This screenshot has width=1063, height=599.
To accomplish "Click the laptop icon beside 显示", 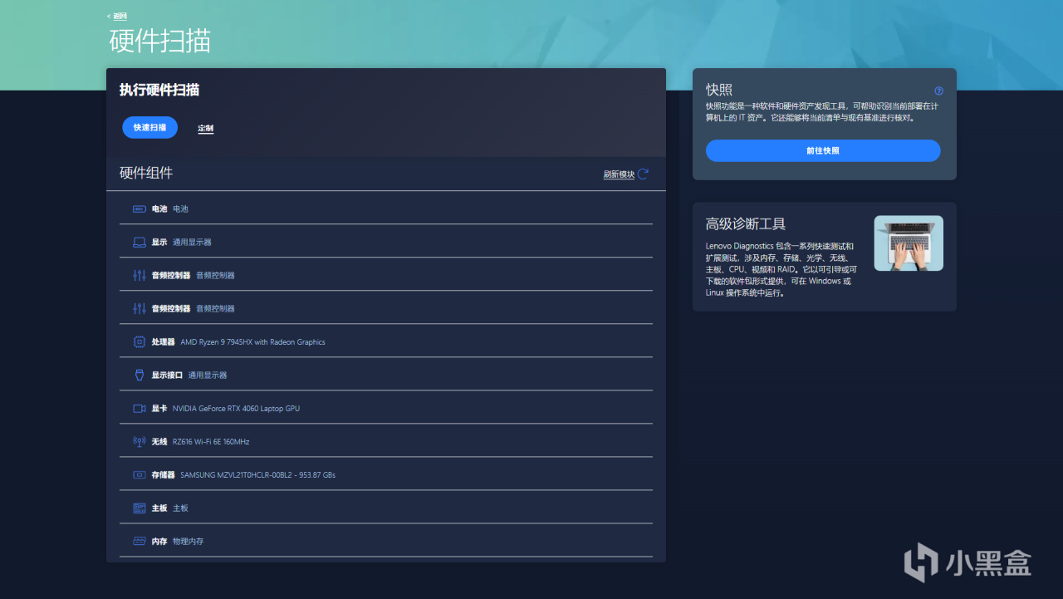I will [x=140, y=242].
